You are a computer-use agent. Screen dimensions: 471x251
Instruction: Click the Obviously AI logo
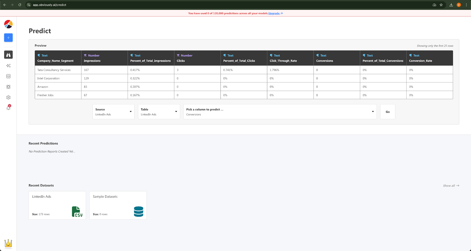tap(8, 24)
